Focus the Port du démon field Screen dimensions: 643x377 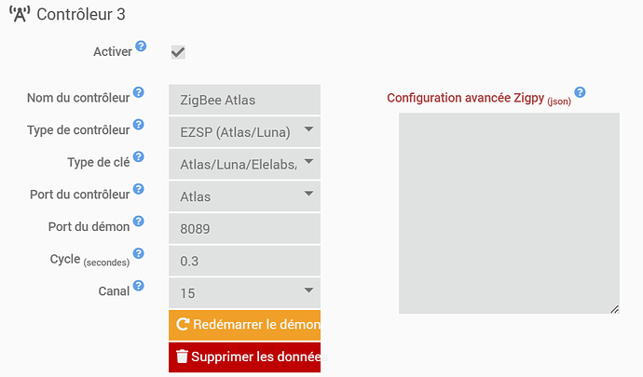(x=245, y=228)
